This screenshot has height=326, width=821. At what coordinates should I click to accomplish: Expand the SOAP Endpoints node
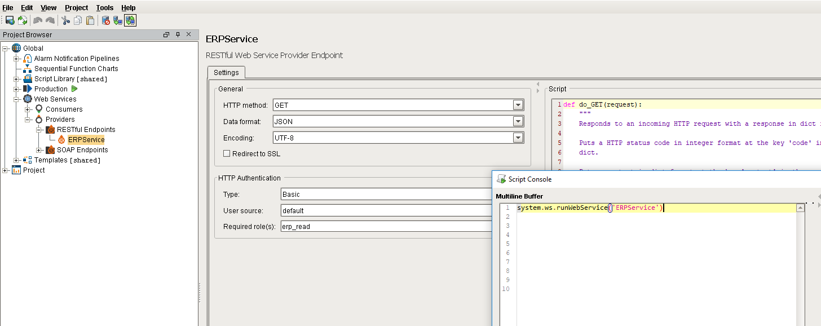[39, 149]
